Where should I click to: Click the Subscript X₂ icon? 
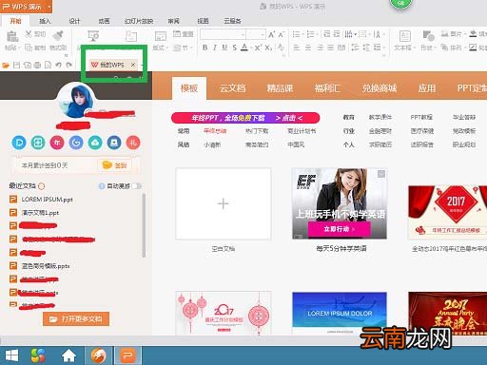click(x=268, y=48)
